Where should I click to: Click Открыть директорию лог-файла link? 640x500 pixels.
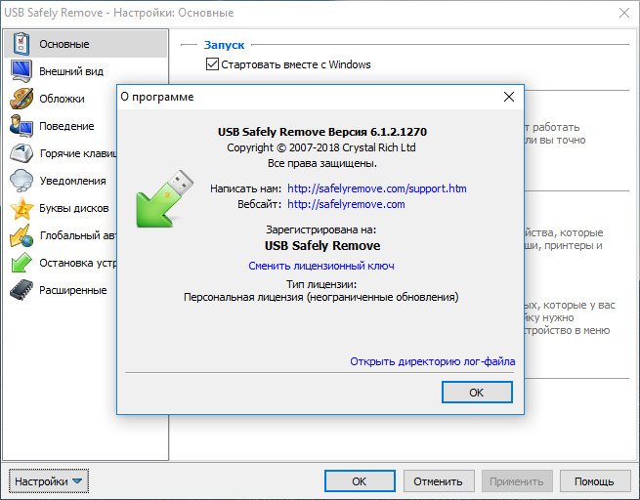(x=433, y=361)
